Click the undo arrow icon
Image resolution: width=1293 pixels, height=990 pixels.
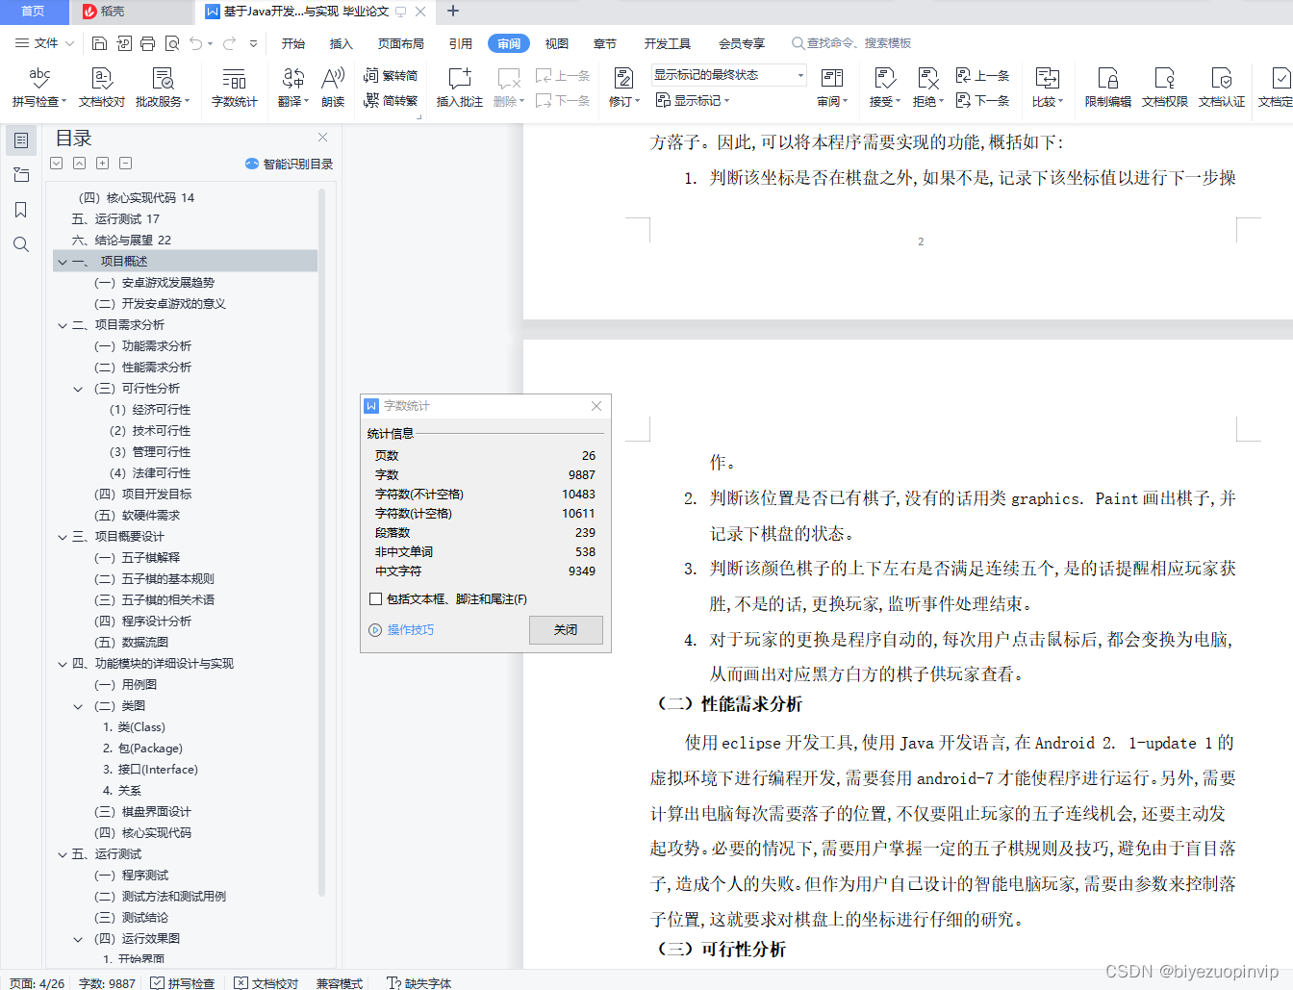tap(196, 43)
